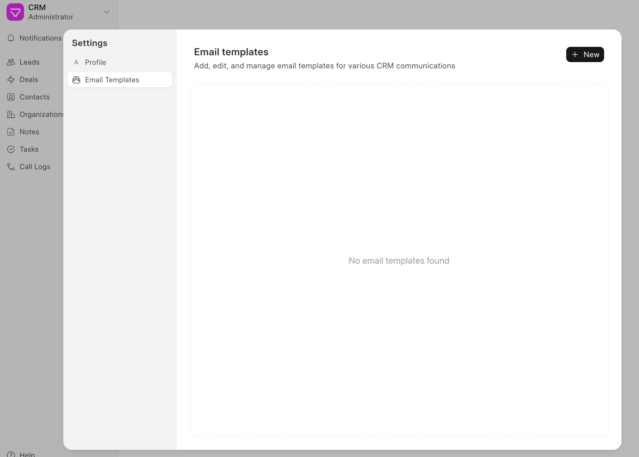Expand the CRM Administrator dropdown chevron
639x457 pixels.
click(x=107, y=12)
